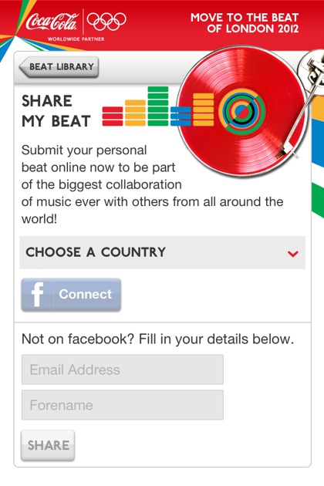Screen dimensions: 324x486
Task: Connect with Facebook
Action: [71, 294]
